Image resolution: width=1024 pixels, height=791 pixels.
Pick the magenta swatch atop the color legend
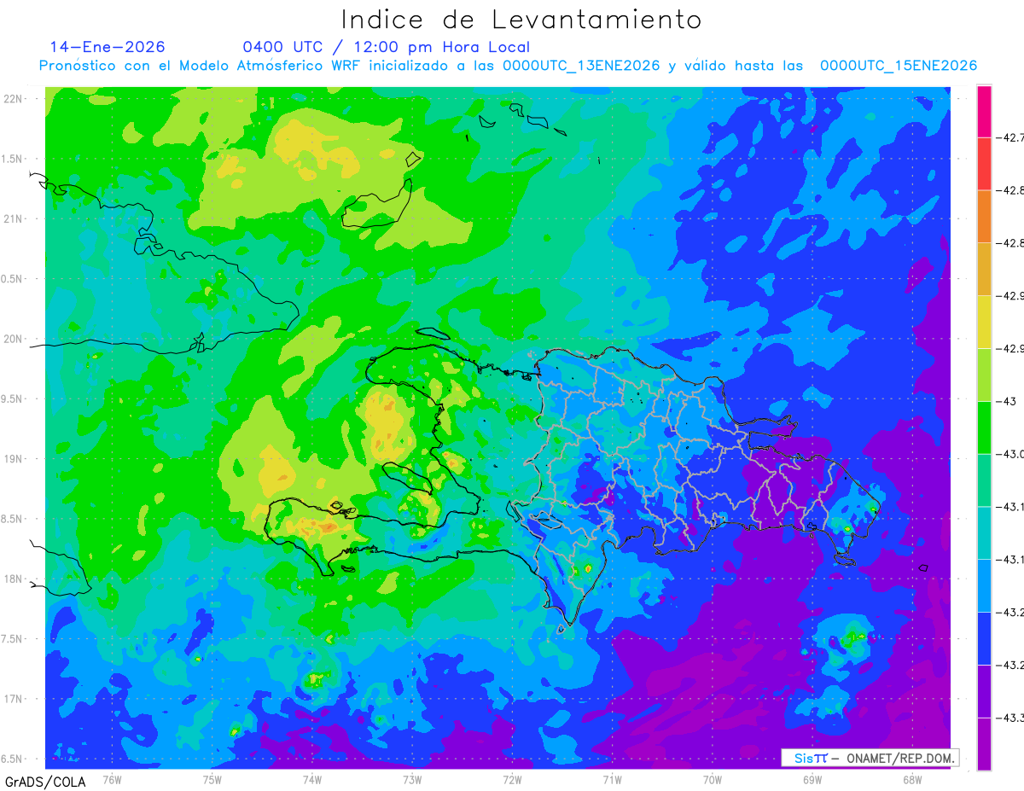(984, 111)
